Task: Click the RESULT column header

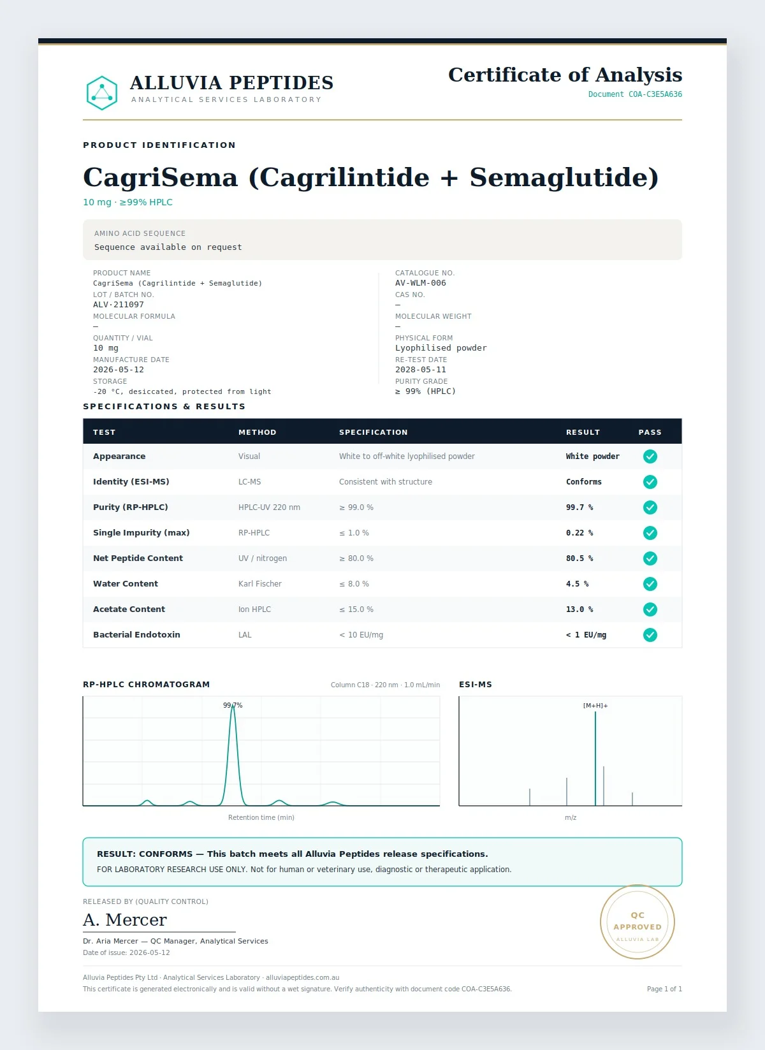Action: 583,432
